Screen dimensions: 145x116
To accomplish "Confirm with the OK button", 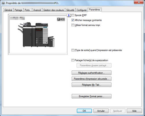I will (x=84, y=111).
